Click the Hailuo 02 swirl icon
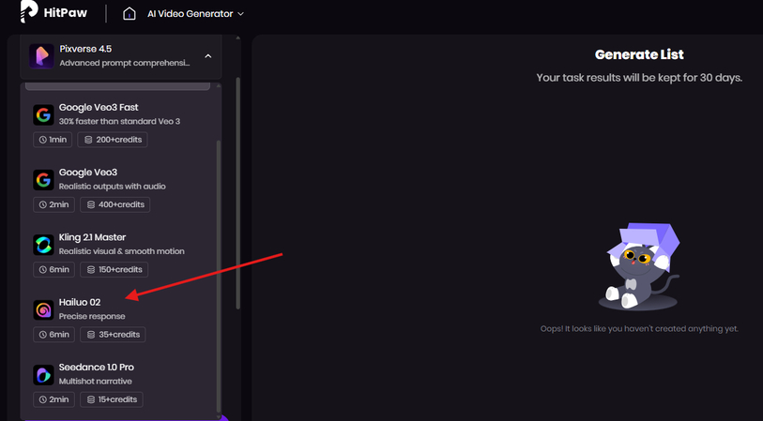Viewport: 763px width, 421px height. coord(43,309)
